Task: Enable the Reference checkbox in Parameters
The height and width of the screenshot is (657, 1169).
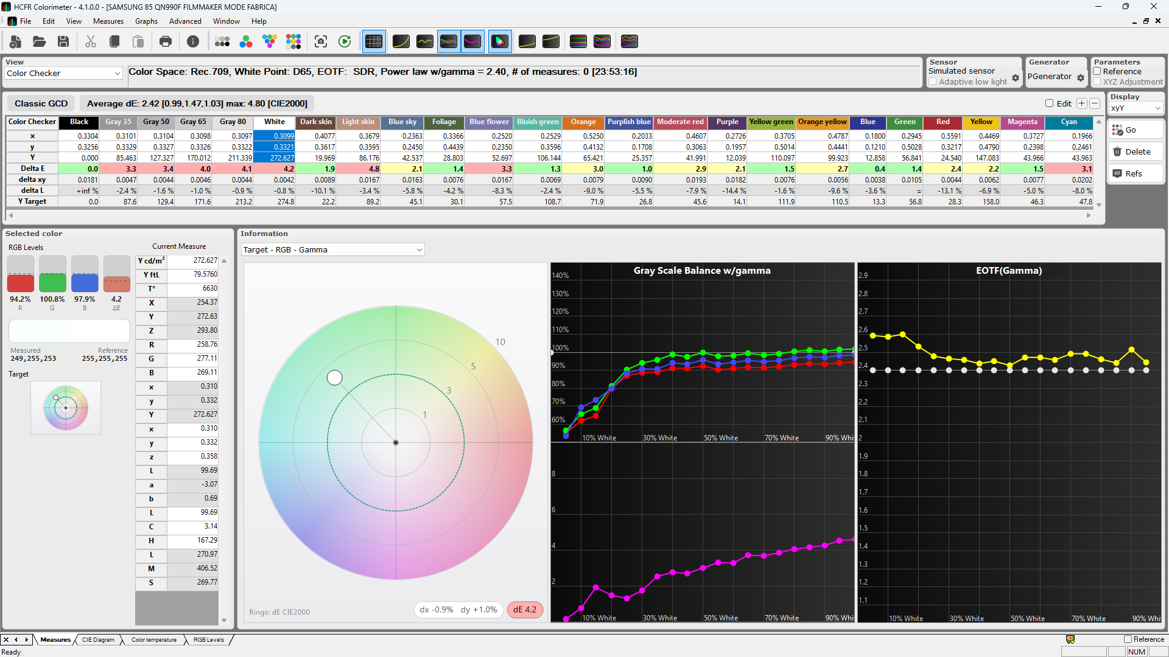Action: (1097, 71)
